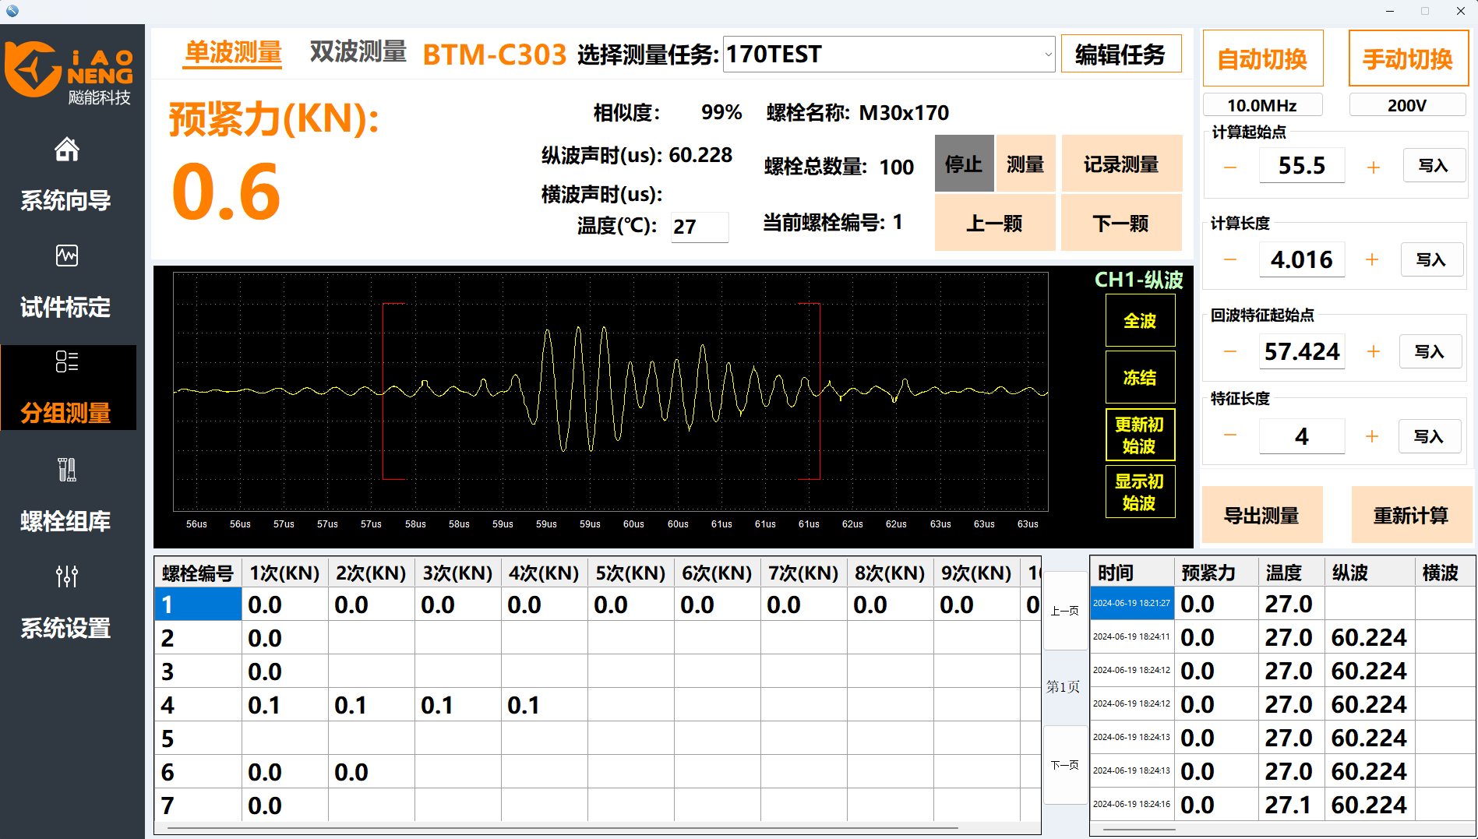Viewport: 1478px width, 839px height.
Task: Click 记录测量 button
Action: click(1121, 164)
